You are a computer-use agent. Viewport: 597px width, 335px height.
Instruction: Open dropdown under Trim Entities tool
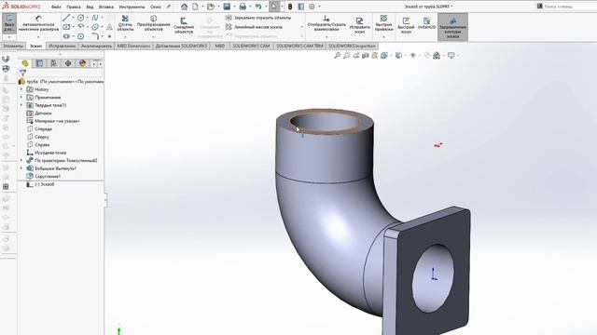pos(125,37)
